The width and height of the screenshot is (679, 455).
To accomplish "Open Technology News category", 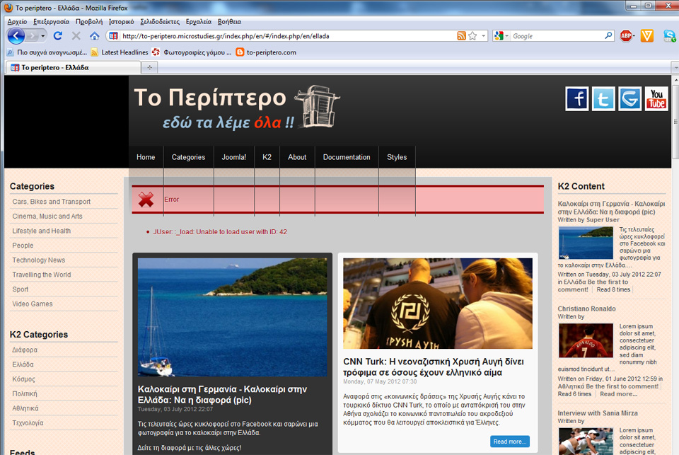I will 38,260.
